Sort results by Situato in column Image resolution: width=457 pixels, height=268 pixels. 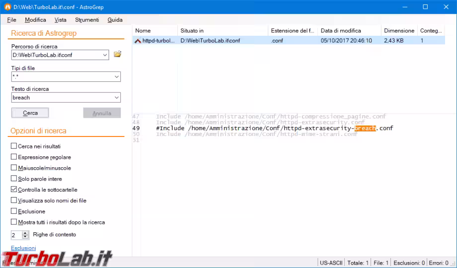point(223,31)
